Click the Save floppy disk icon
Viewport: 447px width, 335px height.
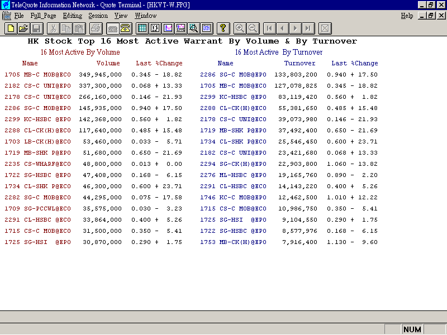click(37, 28)
